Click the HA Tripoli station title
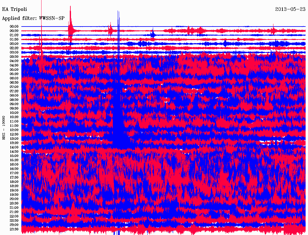308x235 pixels. coord(14,9)
